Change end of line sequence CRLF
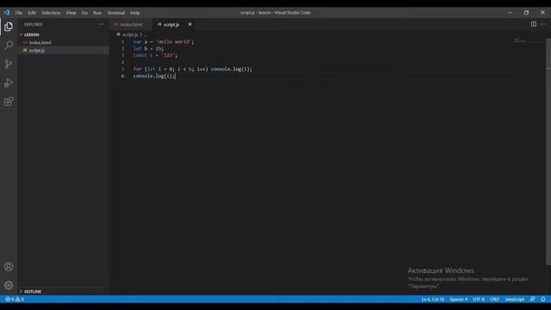 494,299
